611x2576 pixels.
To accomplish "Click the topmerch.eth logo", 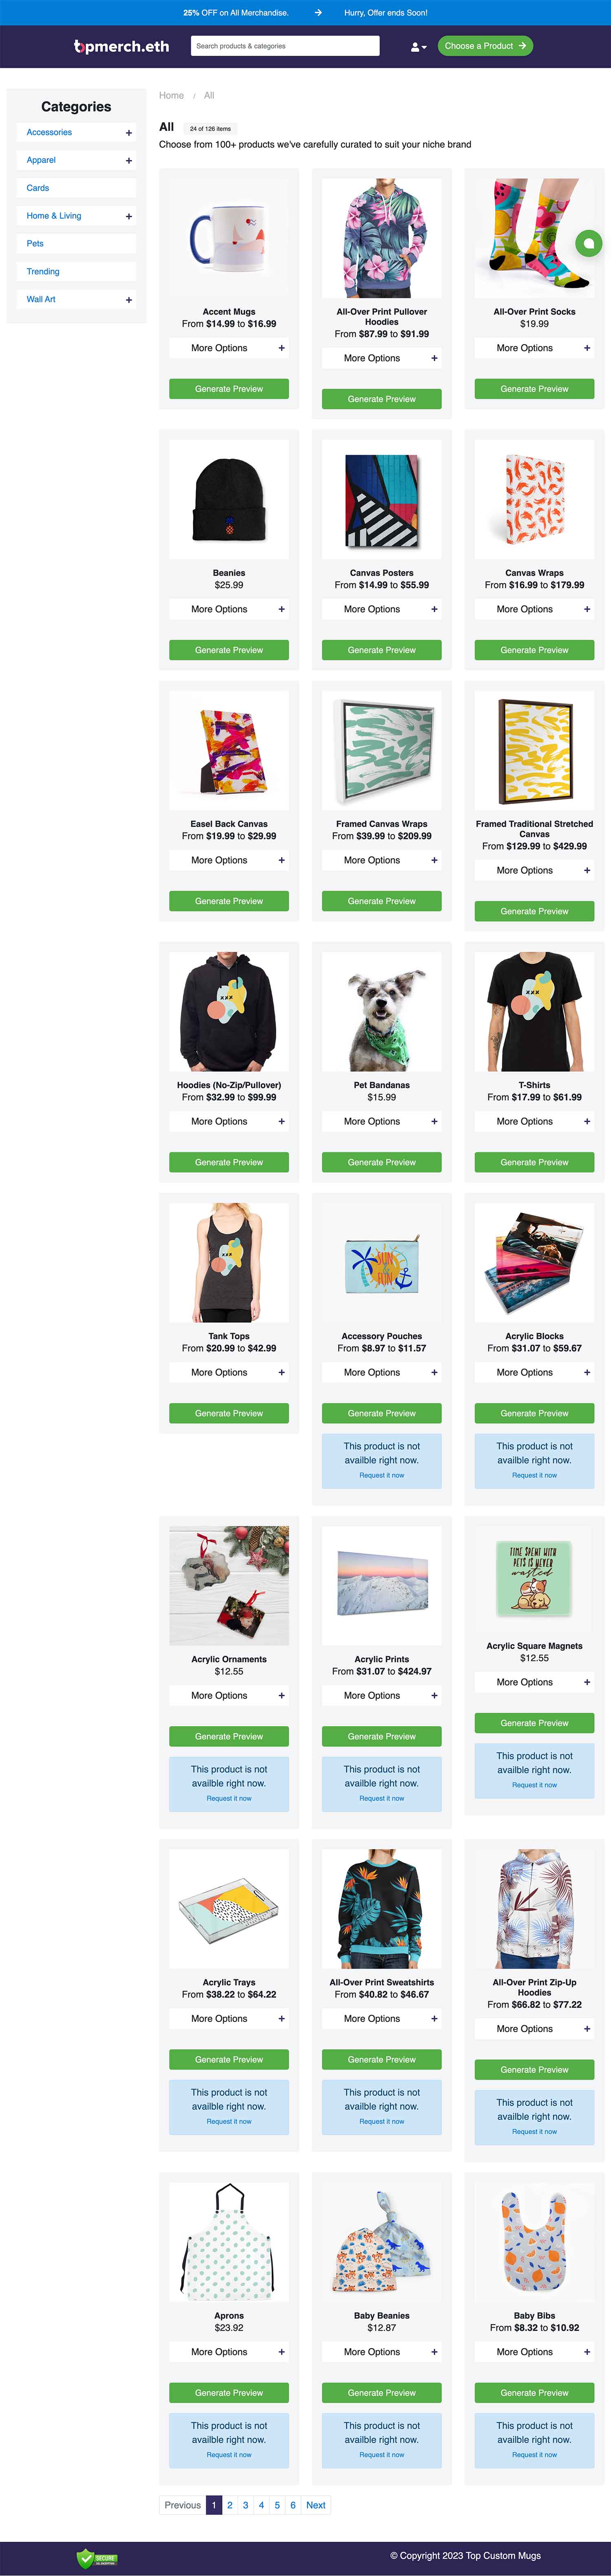I will (121, 46).
